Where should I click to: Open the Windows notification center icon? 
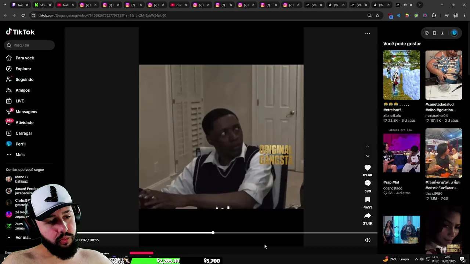pos(462,259)
